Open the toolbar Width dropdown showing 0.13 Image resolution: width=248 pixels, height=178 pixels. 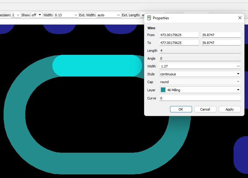[x=66, y=15]
